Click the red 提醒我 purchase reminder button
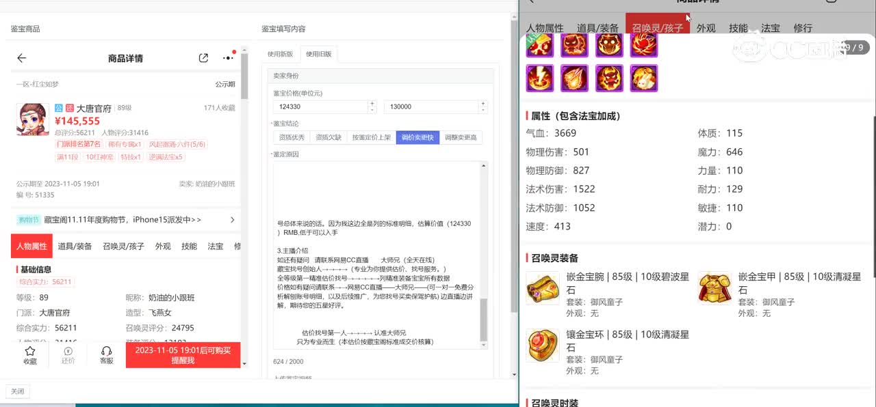 pyautogui.click(x=183, y=355)
